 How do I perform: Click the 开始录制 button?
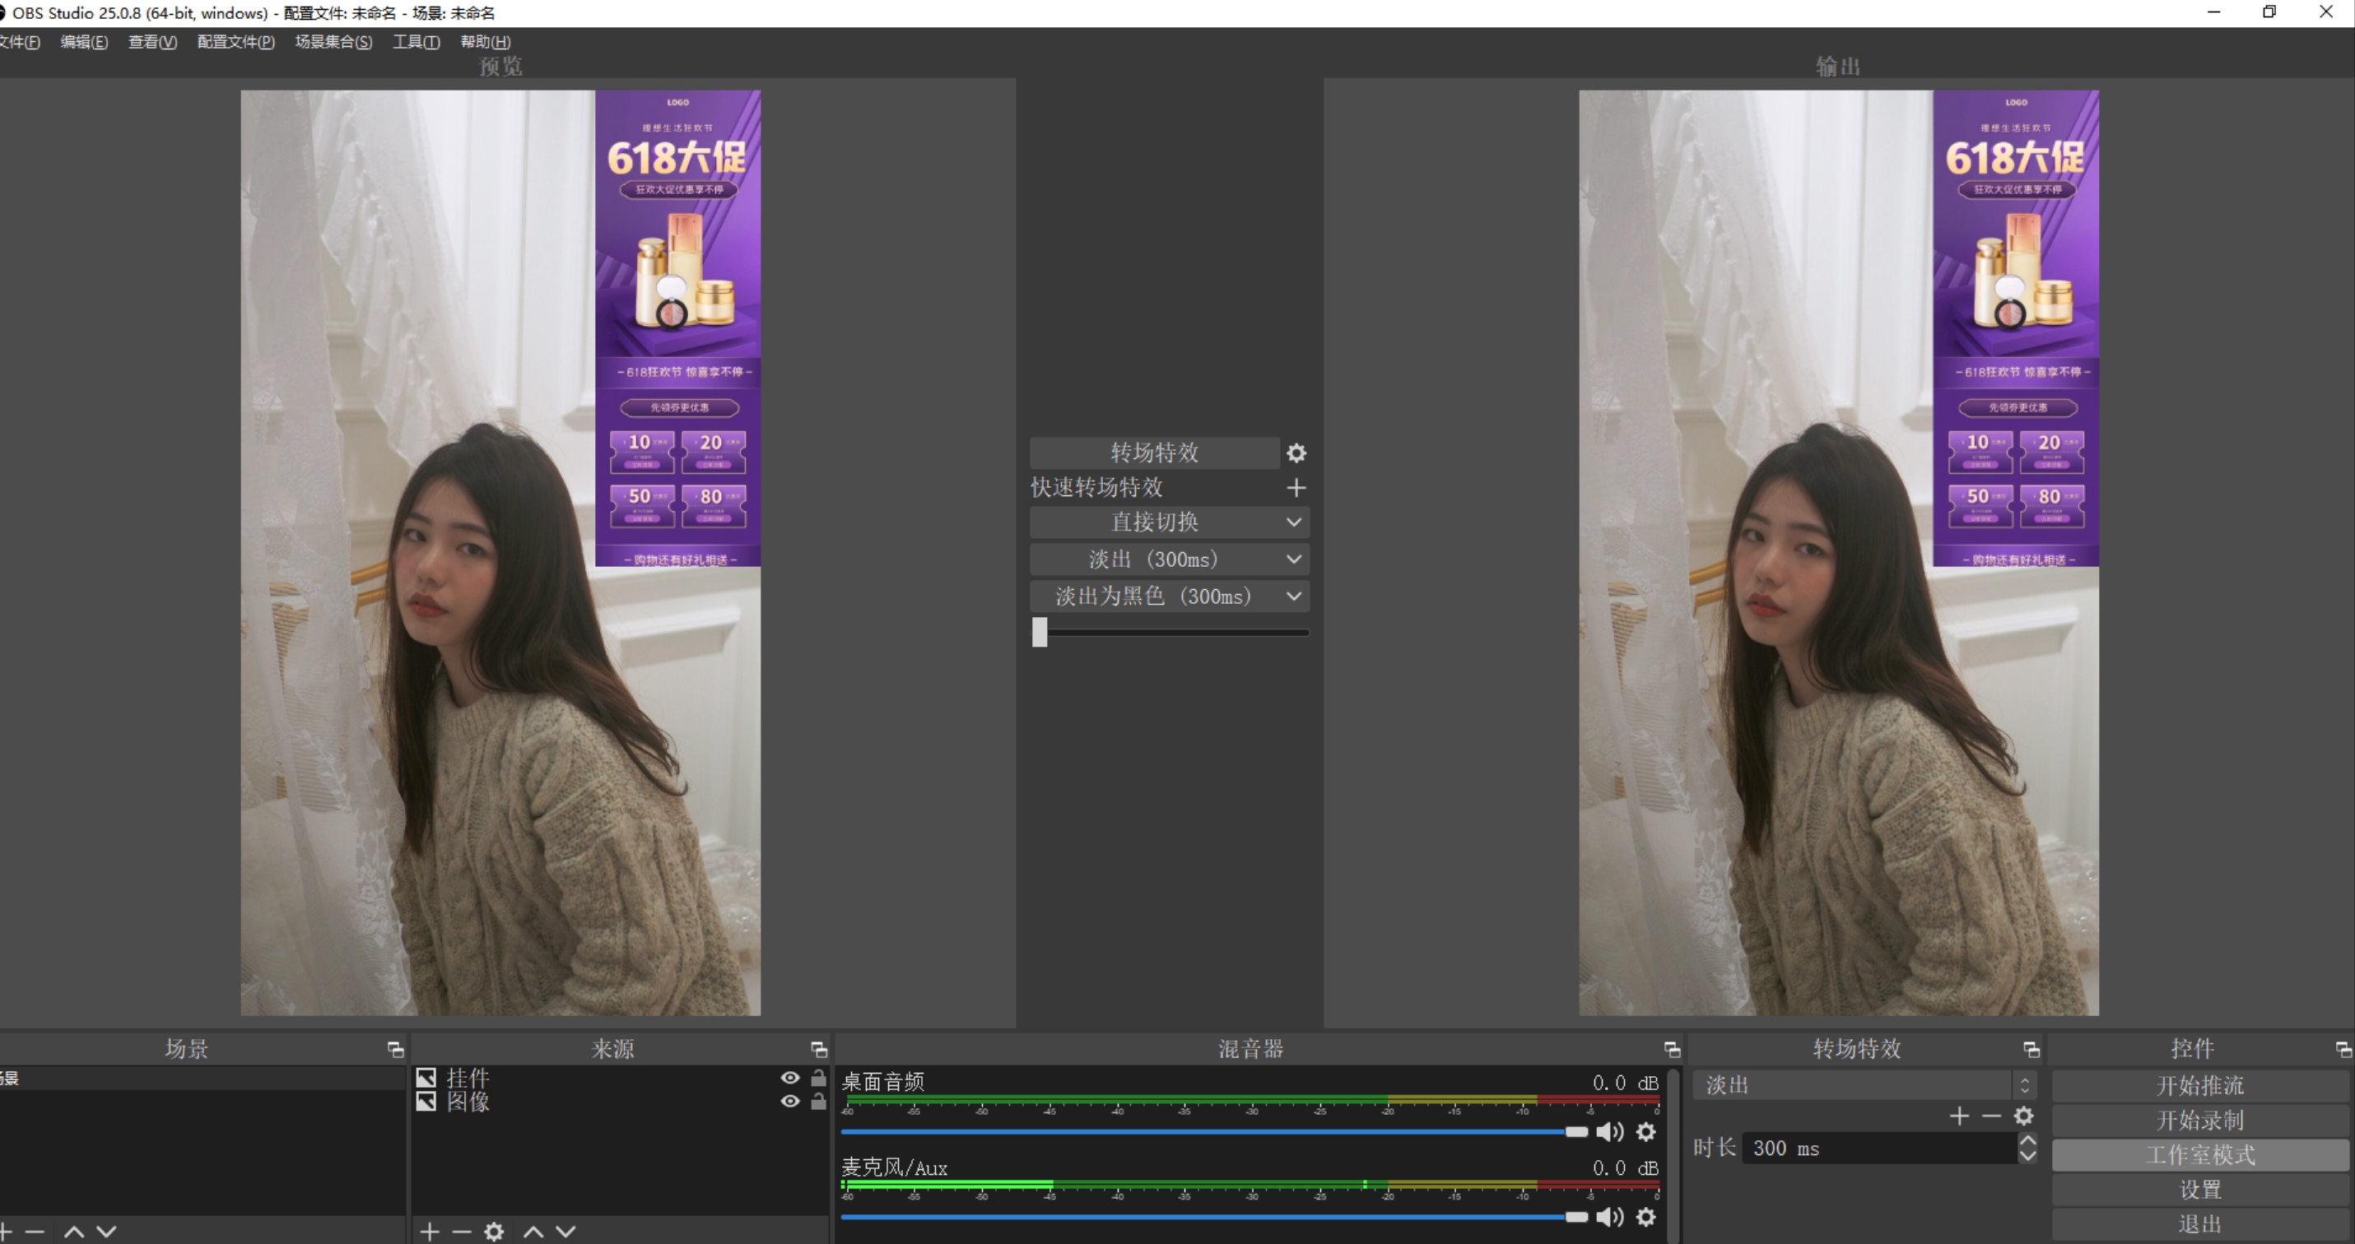point(2199,1121)
